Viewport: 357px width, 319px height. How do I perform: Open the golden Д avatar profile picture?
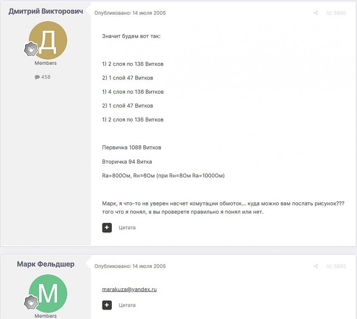coord(49,40)
